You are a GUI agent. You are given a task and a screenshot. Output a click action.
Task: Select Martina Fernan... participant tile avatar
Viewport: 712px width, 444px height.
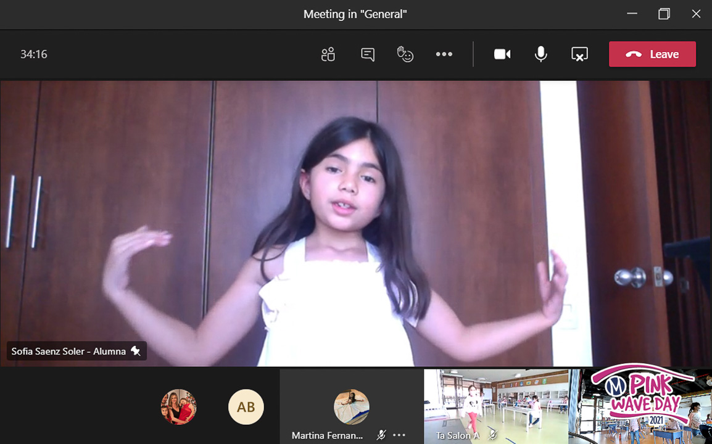pos(351,407)
